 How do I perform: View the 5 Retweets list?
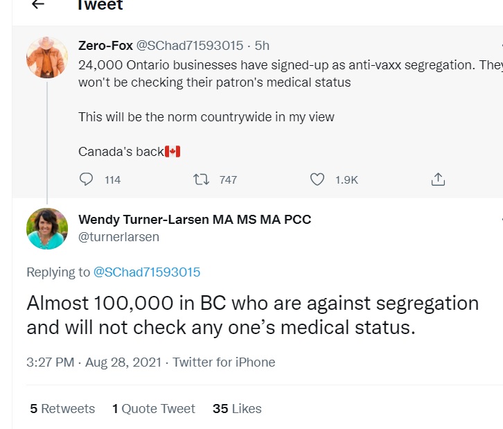pos(62,409)
